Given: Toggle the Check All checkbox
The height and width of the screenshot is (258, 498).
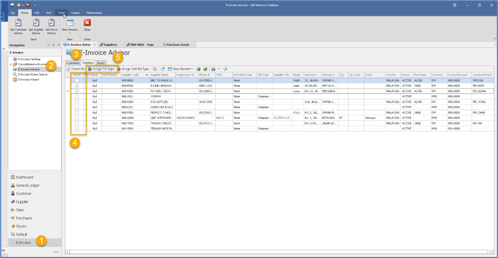Looking at the screenshot, I should [x=69, y=69].
